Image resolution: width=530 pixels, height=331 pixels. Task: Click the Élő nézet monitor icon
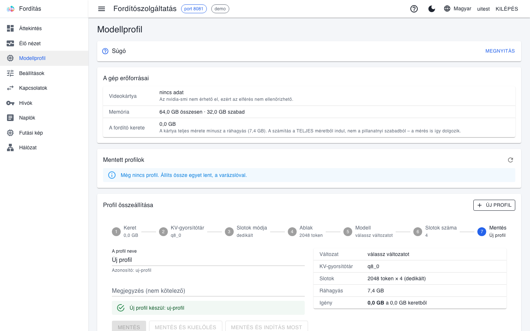coord(10,43)
